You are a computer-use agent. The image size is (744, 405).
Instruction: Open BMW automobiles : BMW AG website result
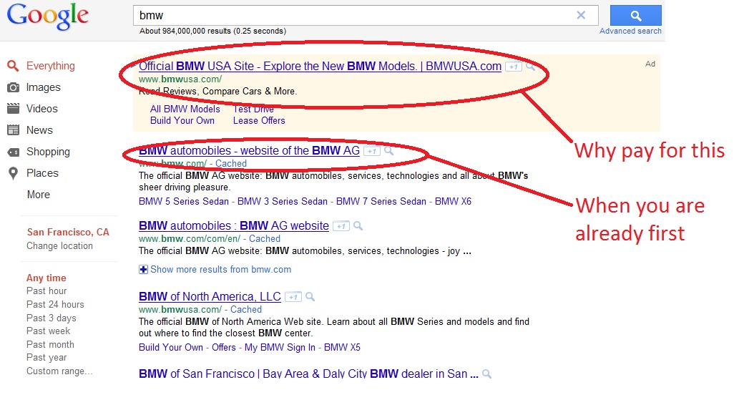point(234,225)
